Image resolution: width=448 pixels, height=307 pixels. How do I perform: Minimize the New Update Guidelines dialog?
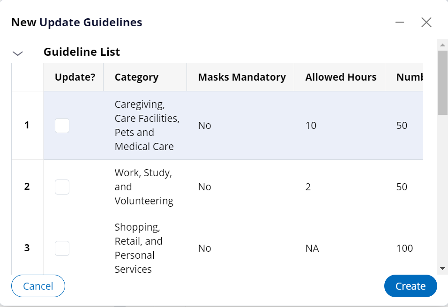tap(400, 22)
